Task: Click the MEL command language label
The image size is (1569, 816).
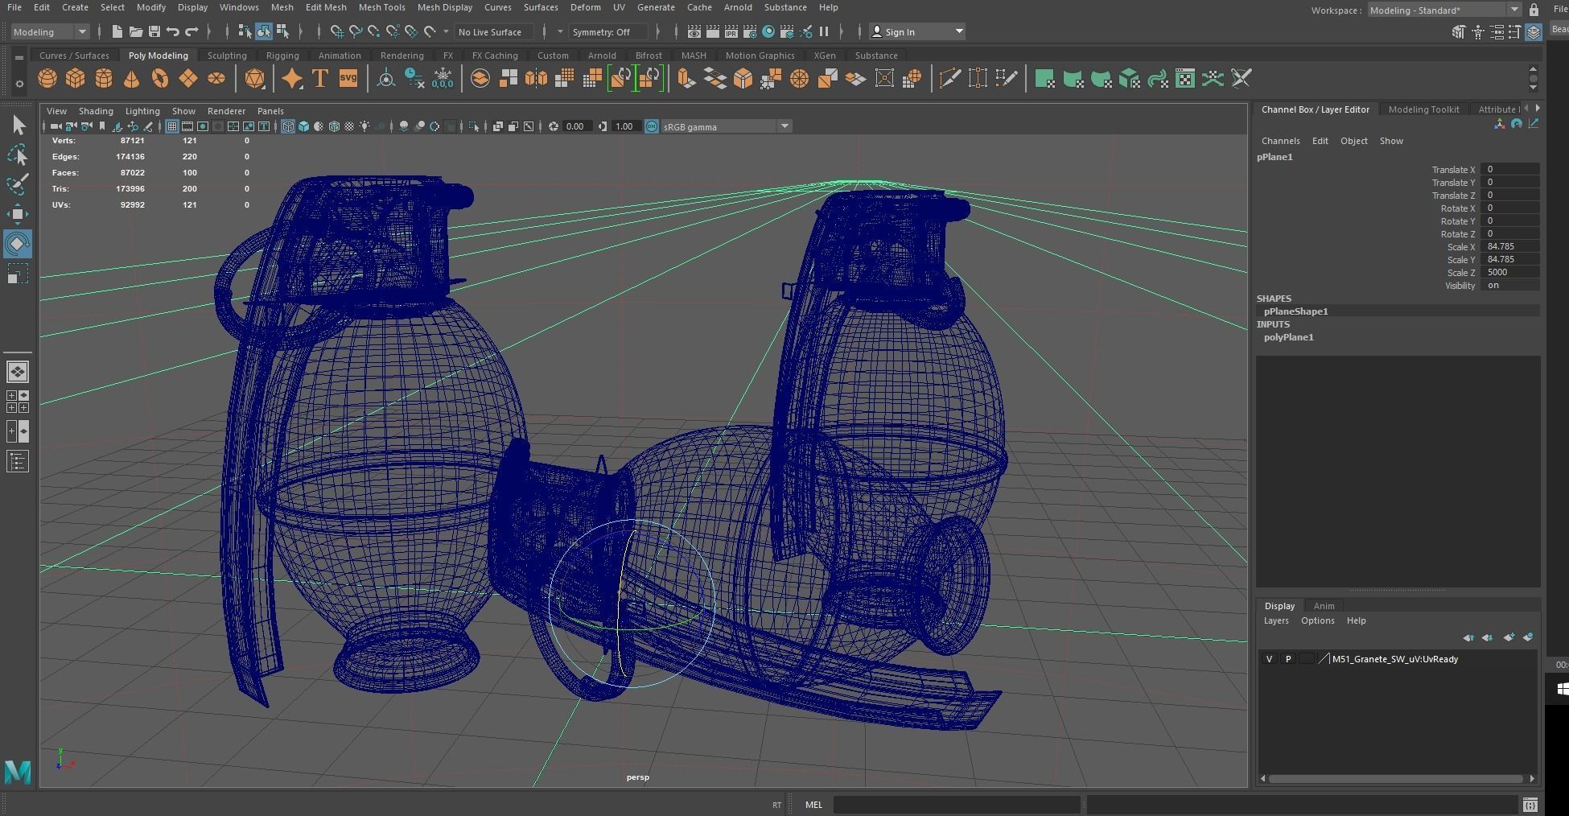Action: pyautogui.click(x=813, y=805)
